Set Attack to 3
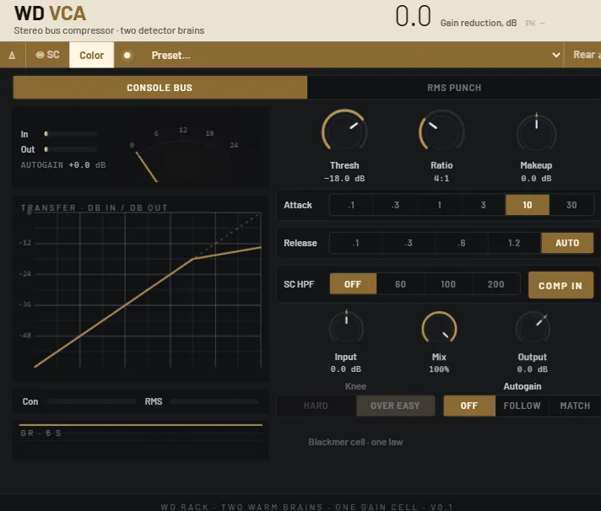This screenshot has width=601, height=511. pos(484,205)
